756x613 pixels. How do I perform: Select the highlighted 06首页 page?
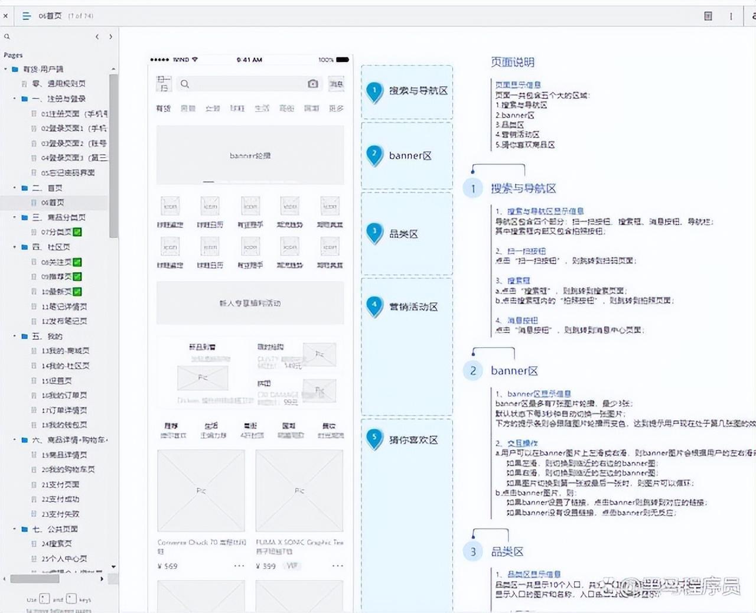[52, 203]
